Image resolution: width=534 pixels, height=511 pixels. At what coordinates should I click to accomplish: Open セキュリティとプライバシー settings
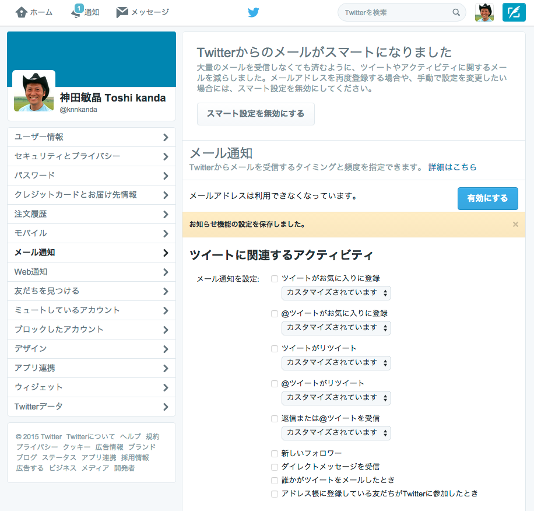(92, 156)
